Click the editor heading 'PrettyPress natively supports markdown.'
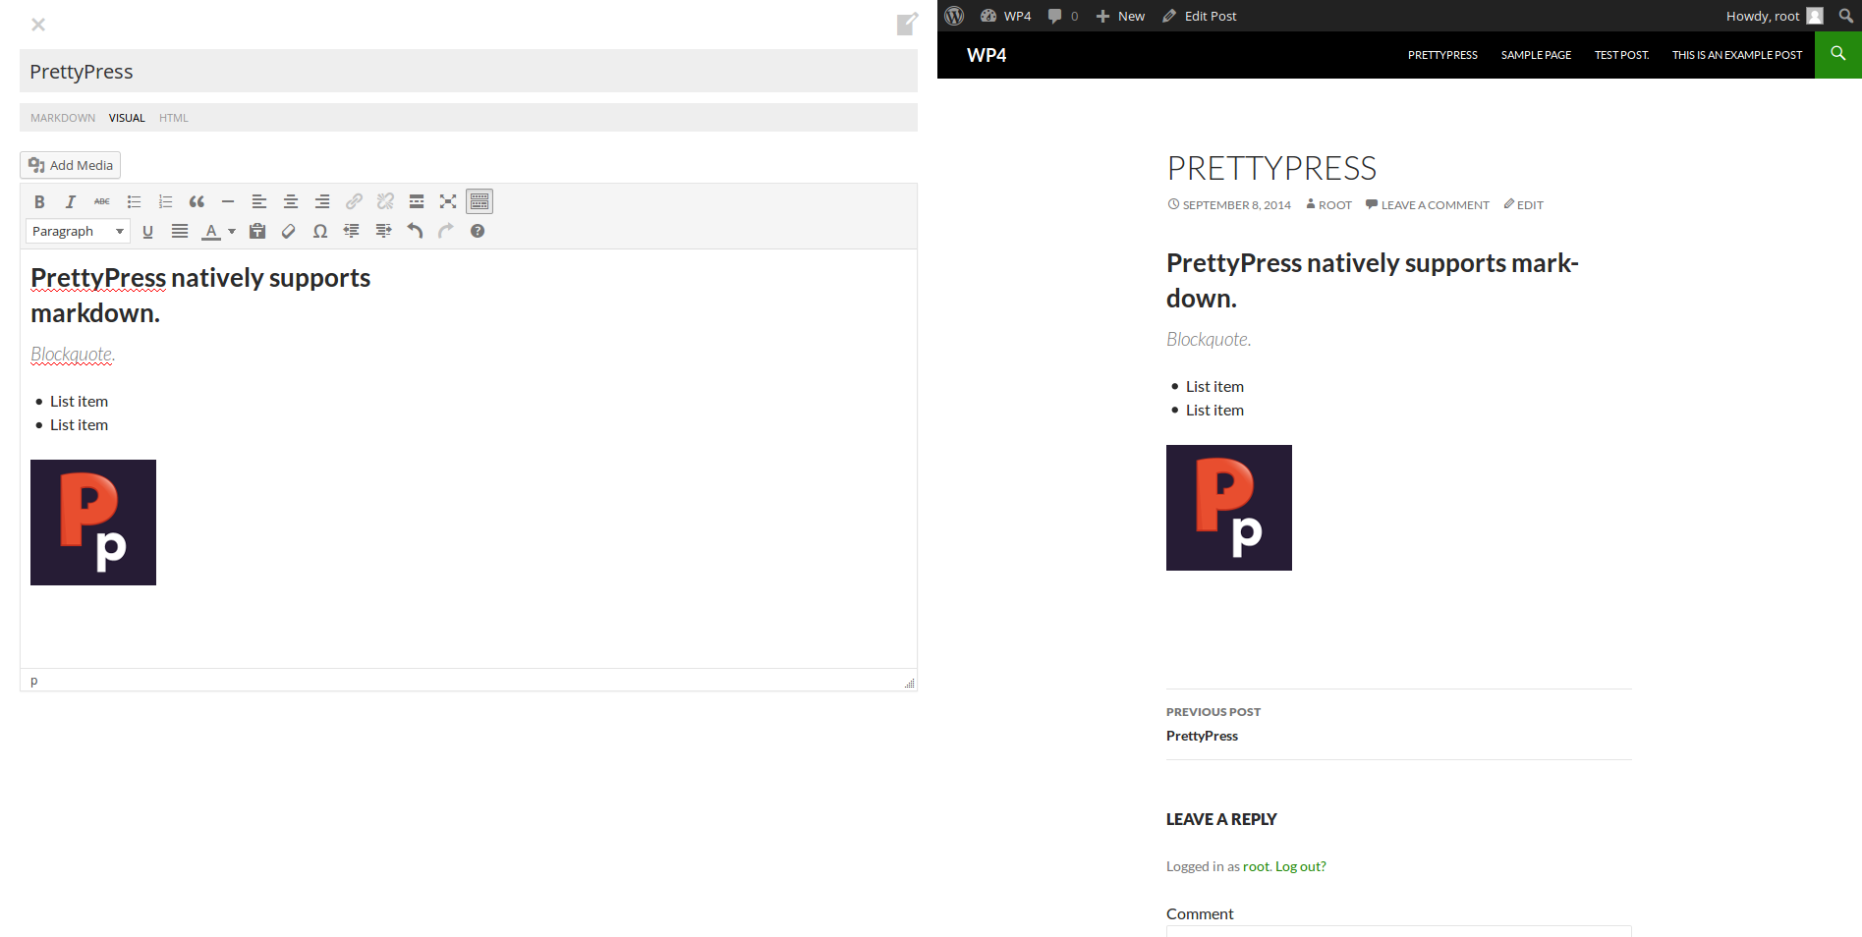 [x=200, y=296]
